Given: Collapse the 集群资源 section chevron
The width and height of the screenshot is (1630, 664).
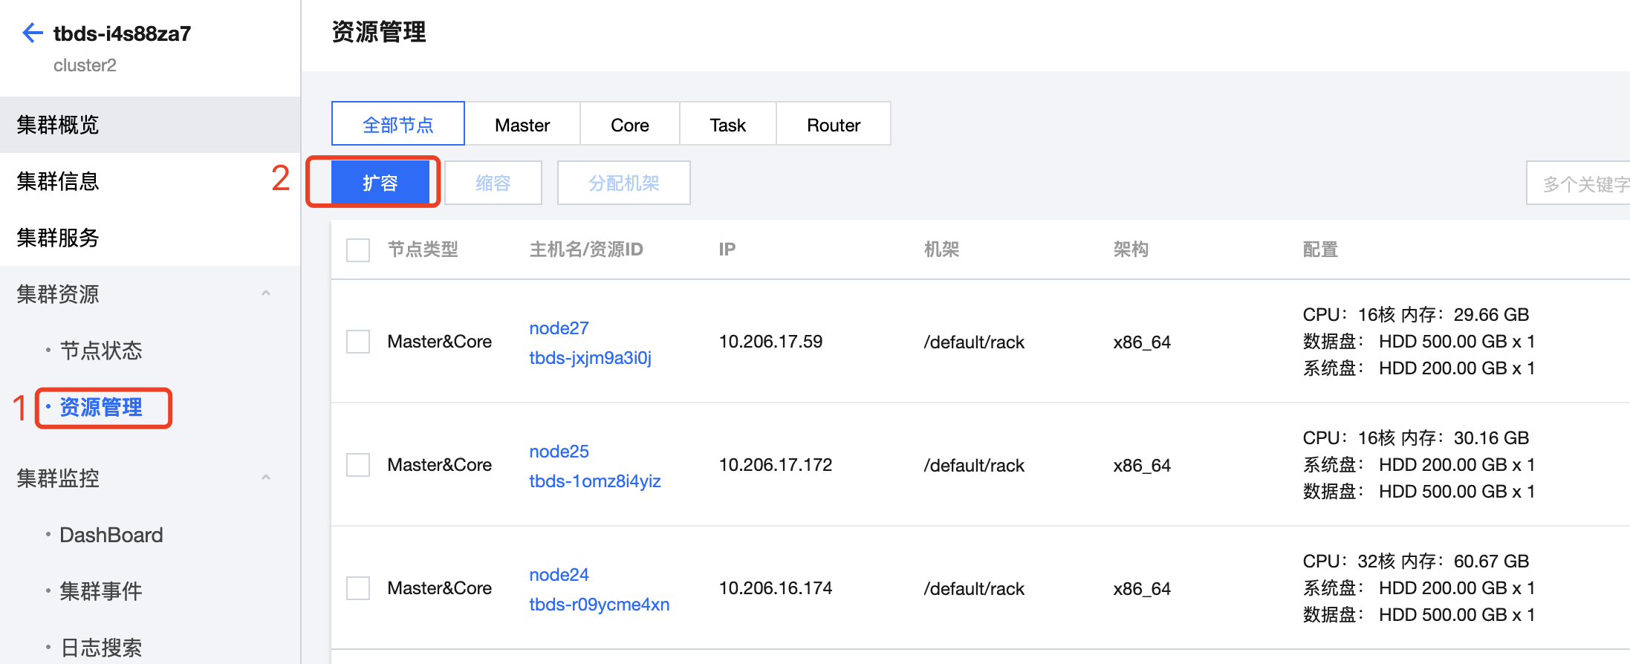Looking at the screenshot, I should [266, 293].
